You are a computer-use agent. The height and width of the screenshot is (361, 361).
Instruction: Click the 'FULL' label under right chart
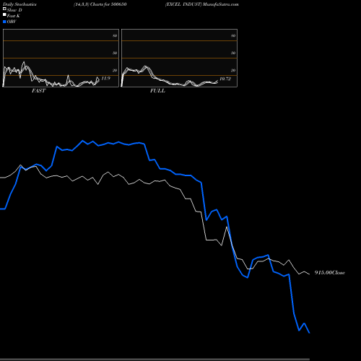157,91
